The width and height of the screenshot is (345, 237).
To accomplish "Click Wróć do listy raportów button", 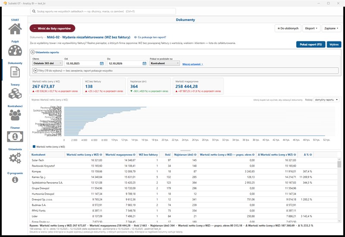I will 52,28.
